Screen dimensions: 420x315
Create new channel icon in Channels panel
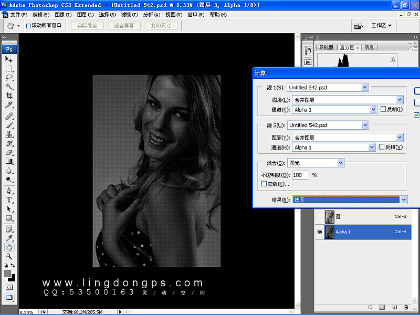(394, 307)
